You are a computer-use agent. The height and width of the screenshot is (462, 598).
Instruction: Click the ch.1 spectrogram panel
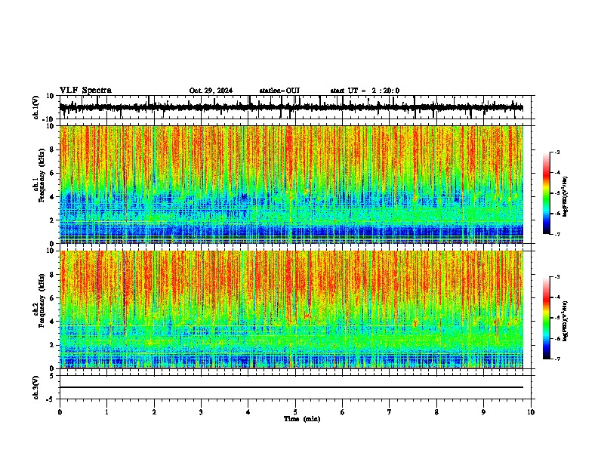pos(291,184)
